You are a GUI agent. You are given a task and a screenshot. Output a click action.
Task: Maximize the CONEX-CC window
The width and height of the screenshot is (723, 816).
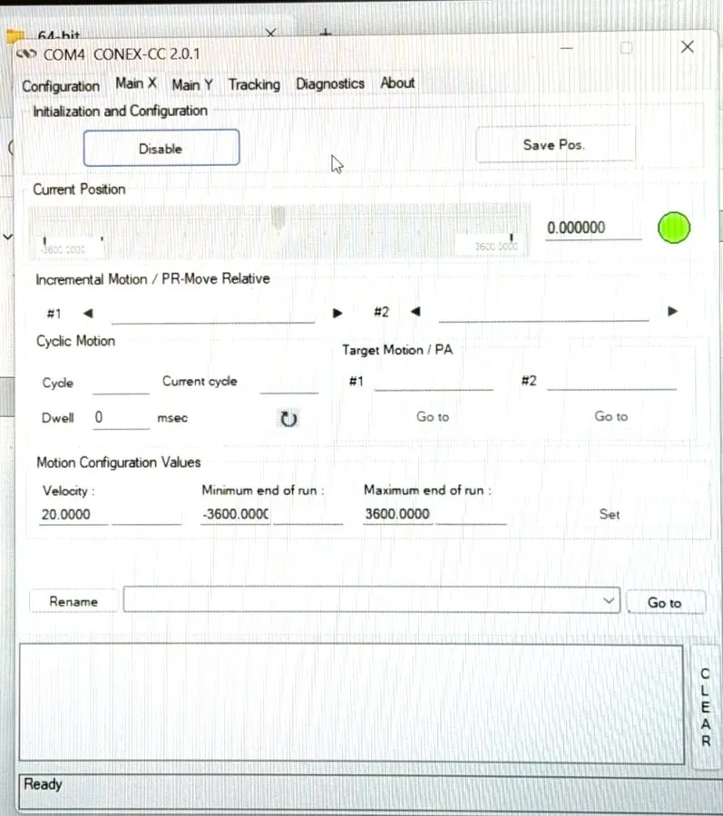[626, 48]
